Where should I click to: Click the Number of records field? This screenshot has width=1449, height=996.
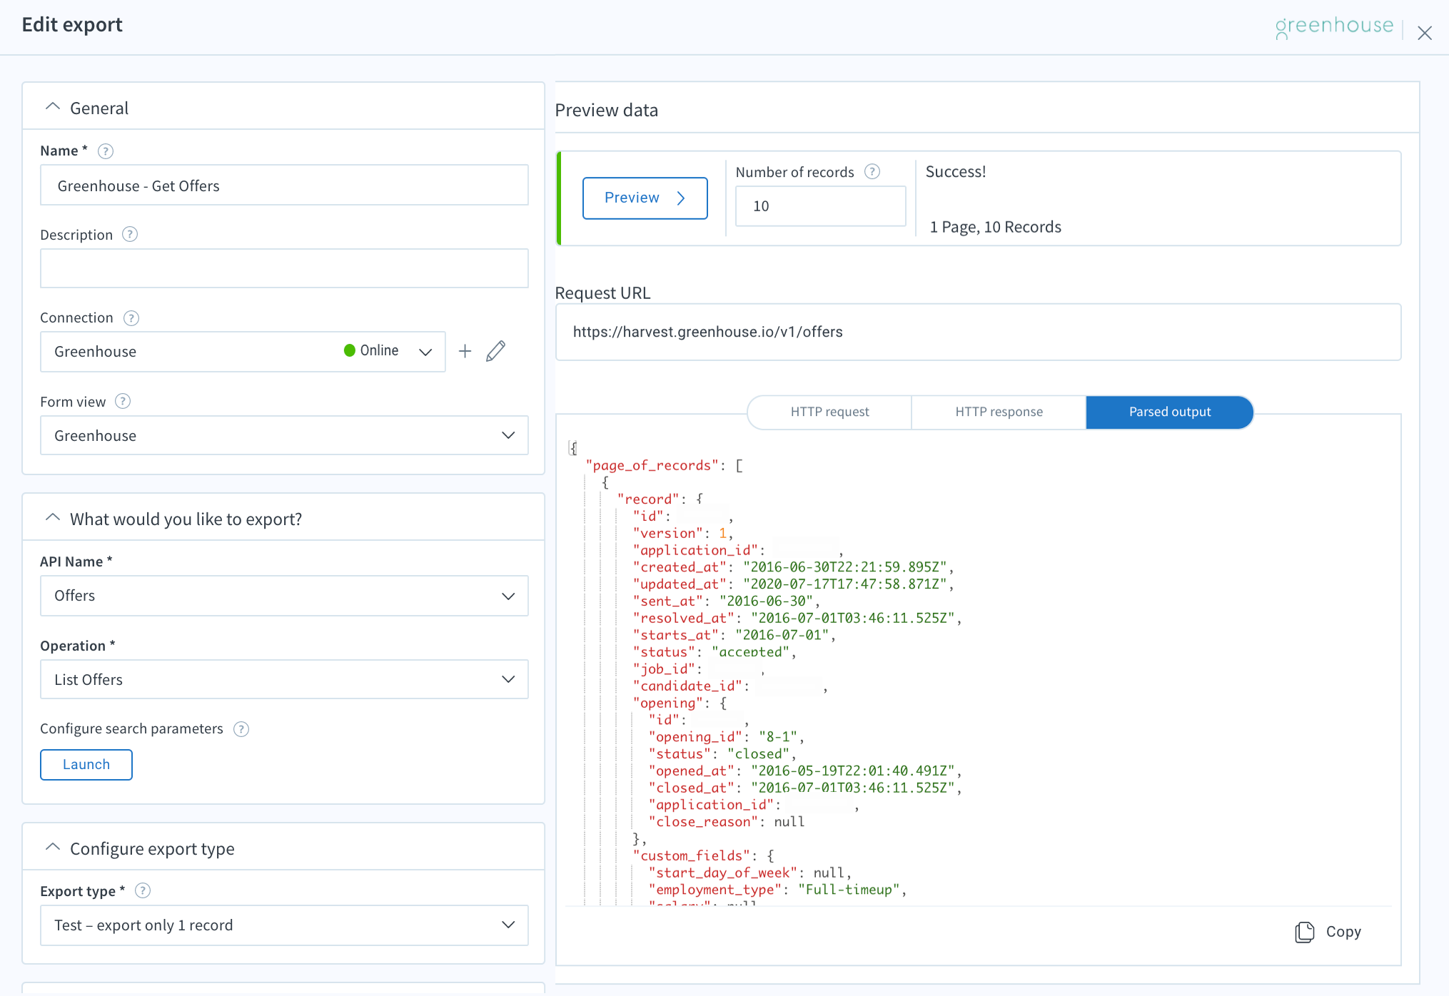point(821,206)
